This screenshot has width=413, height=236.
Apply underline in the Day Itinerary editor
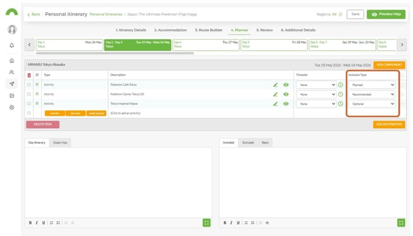(44, 223)
